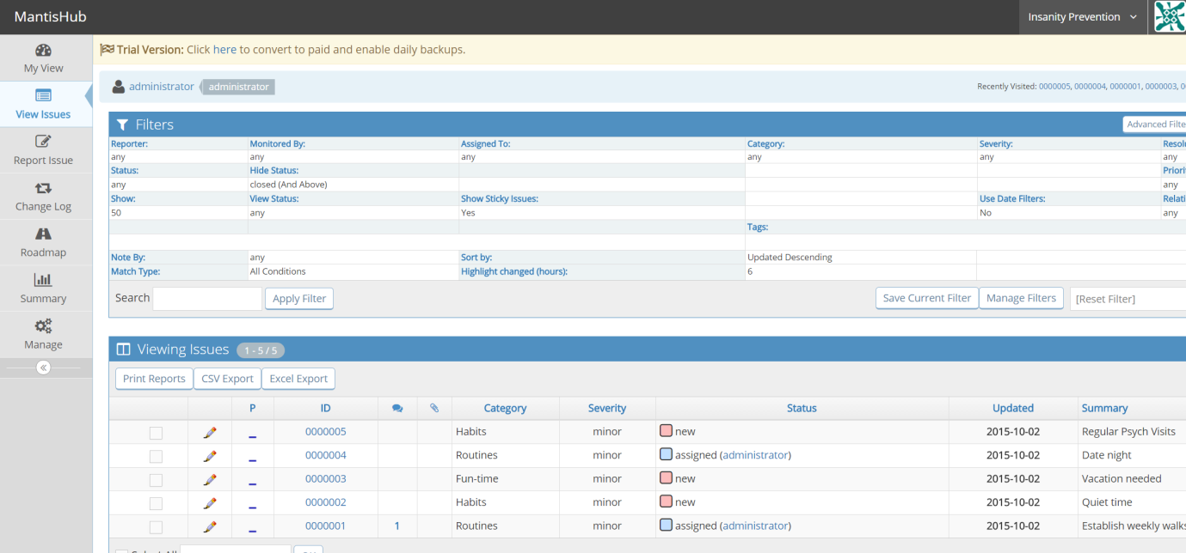This screenshot has width=1186, height=553.
Task: Edit issue 0000003 pencil icon
Action: click(210, 479)
